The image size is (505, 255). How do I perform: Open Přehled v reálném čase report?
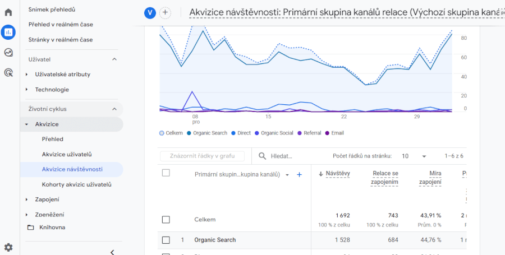point(61,25)
